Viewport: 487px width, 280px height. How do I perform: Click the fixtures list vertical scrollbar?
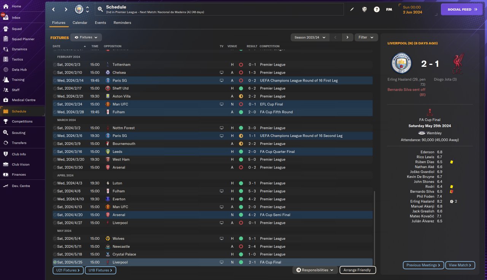375,228
